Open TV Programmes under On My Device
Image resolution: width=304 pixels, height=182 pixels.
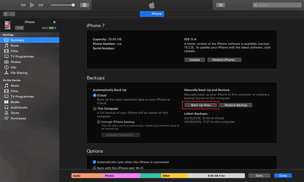(x=30, y=96)
